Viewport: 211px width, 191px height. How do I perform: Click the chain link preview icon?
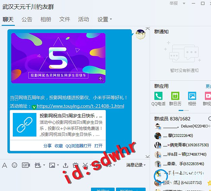point(25,125)
